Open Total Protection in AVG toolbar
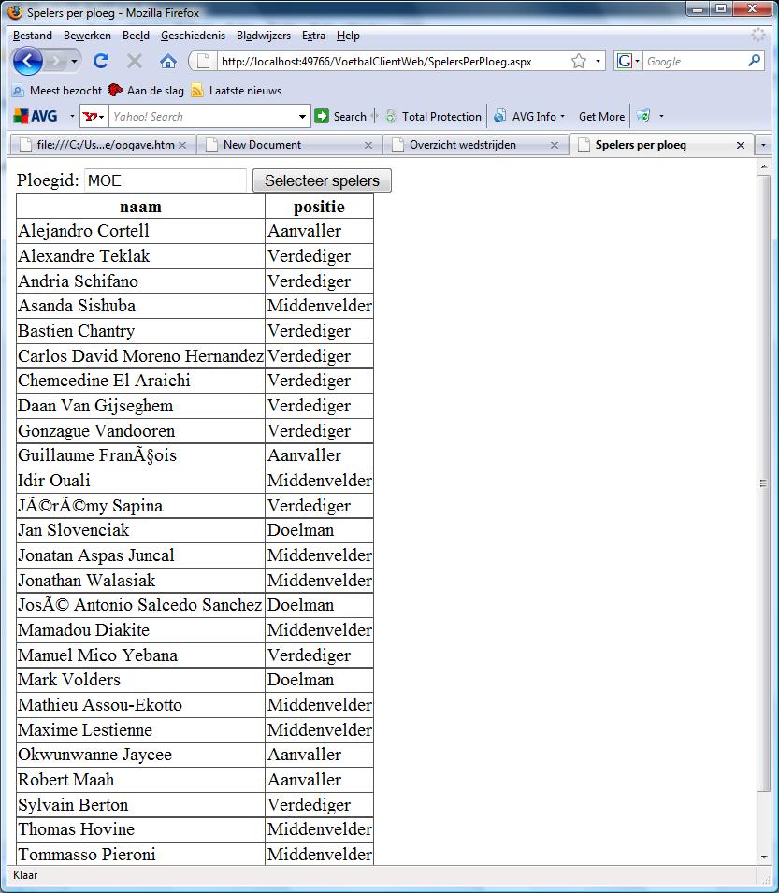Viewport: 779px width, 893px height. pos(433,117)
